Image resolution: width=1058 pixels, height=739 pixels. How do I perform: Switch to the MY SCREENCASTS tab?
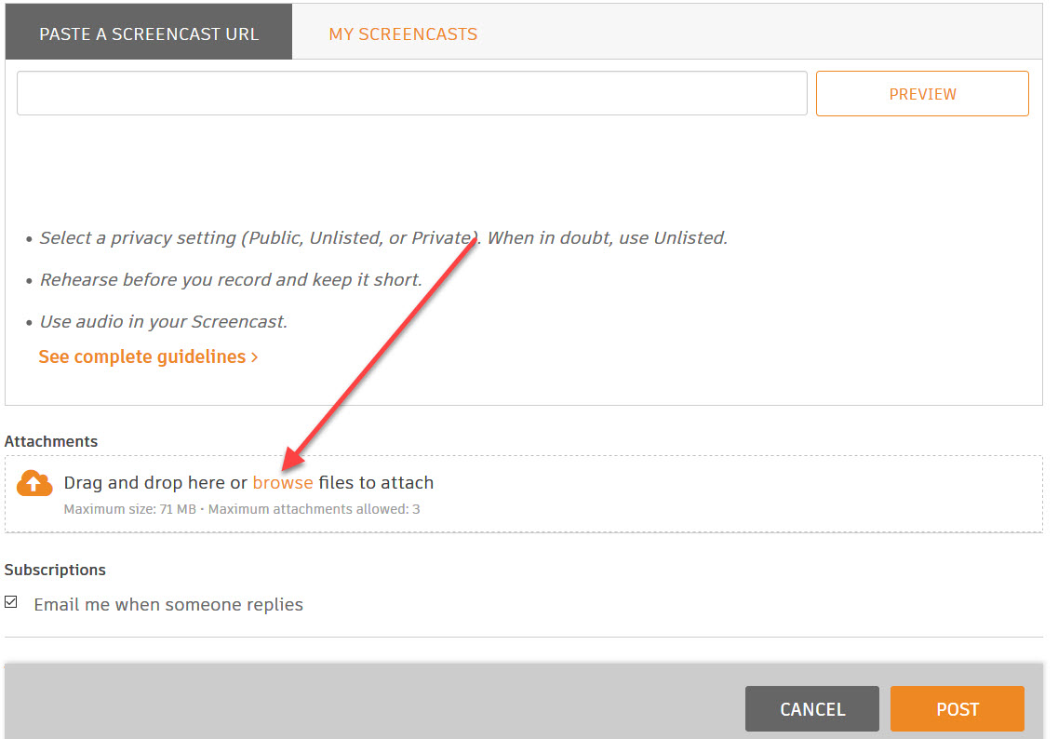click(403, 34)
